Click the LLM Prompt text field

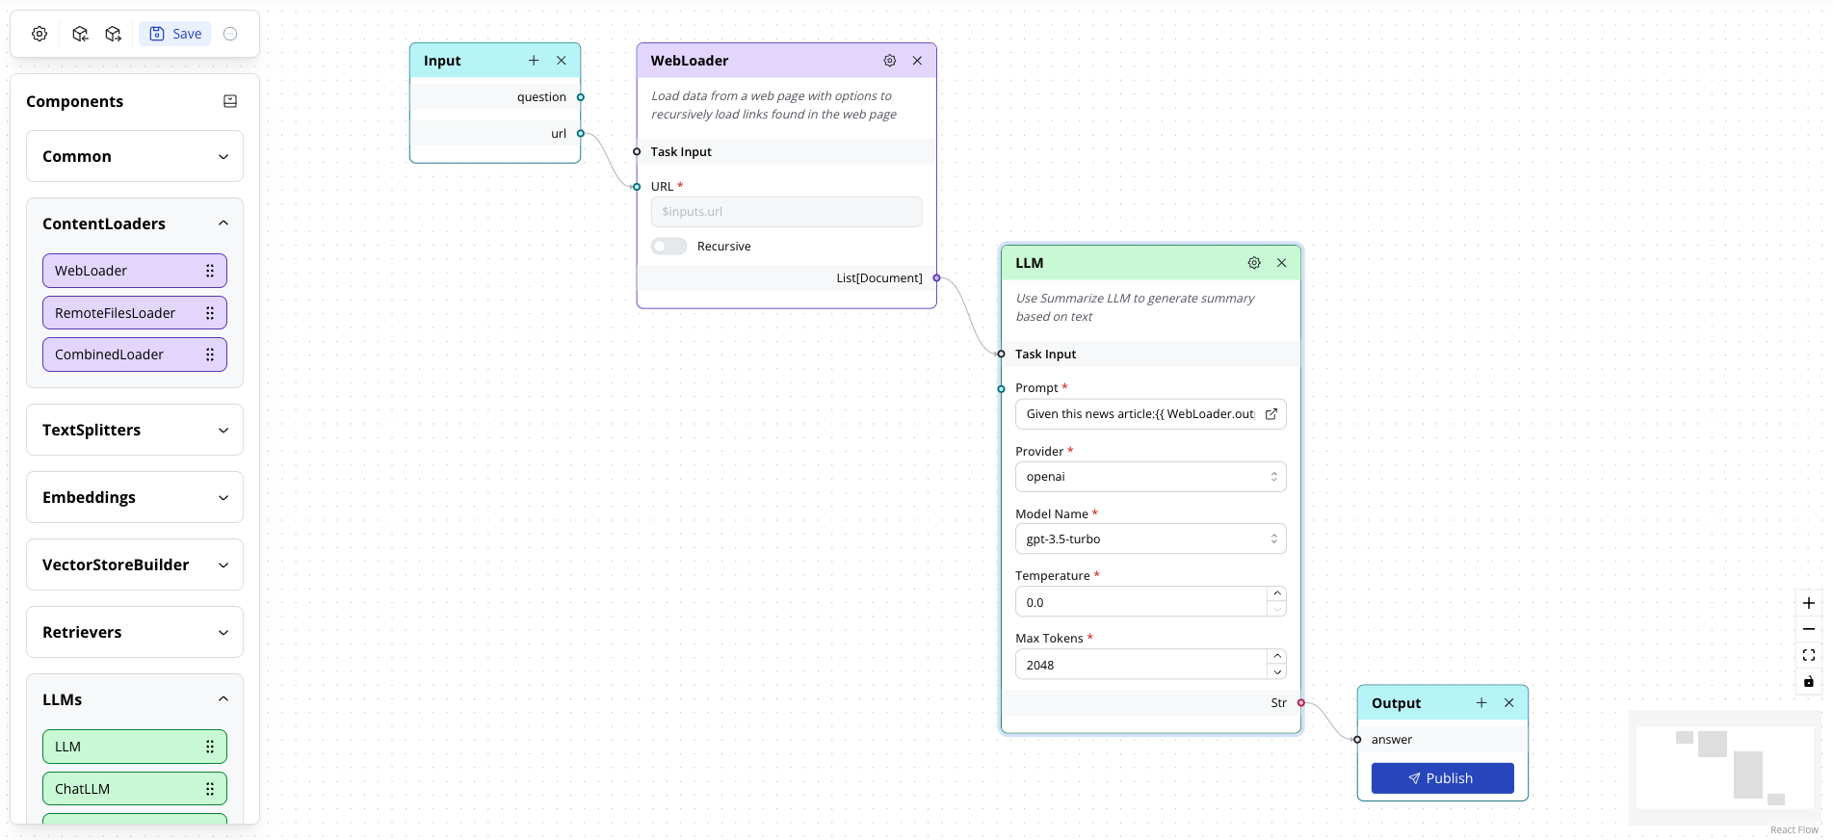[x=1140, y=414]
